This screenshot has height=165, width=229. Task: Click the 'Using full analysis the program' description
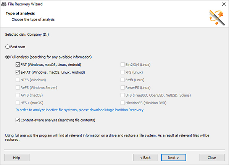(107, 138)
